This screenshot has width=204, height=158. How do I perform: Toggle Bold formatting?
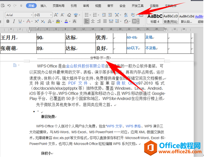pos(8,21)
